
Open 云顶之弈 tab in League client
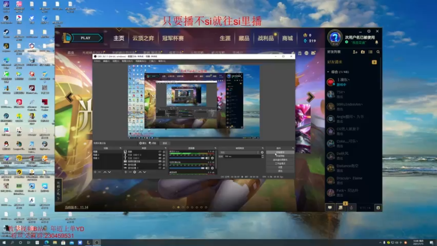[x=143, y=38]
